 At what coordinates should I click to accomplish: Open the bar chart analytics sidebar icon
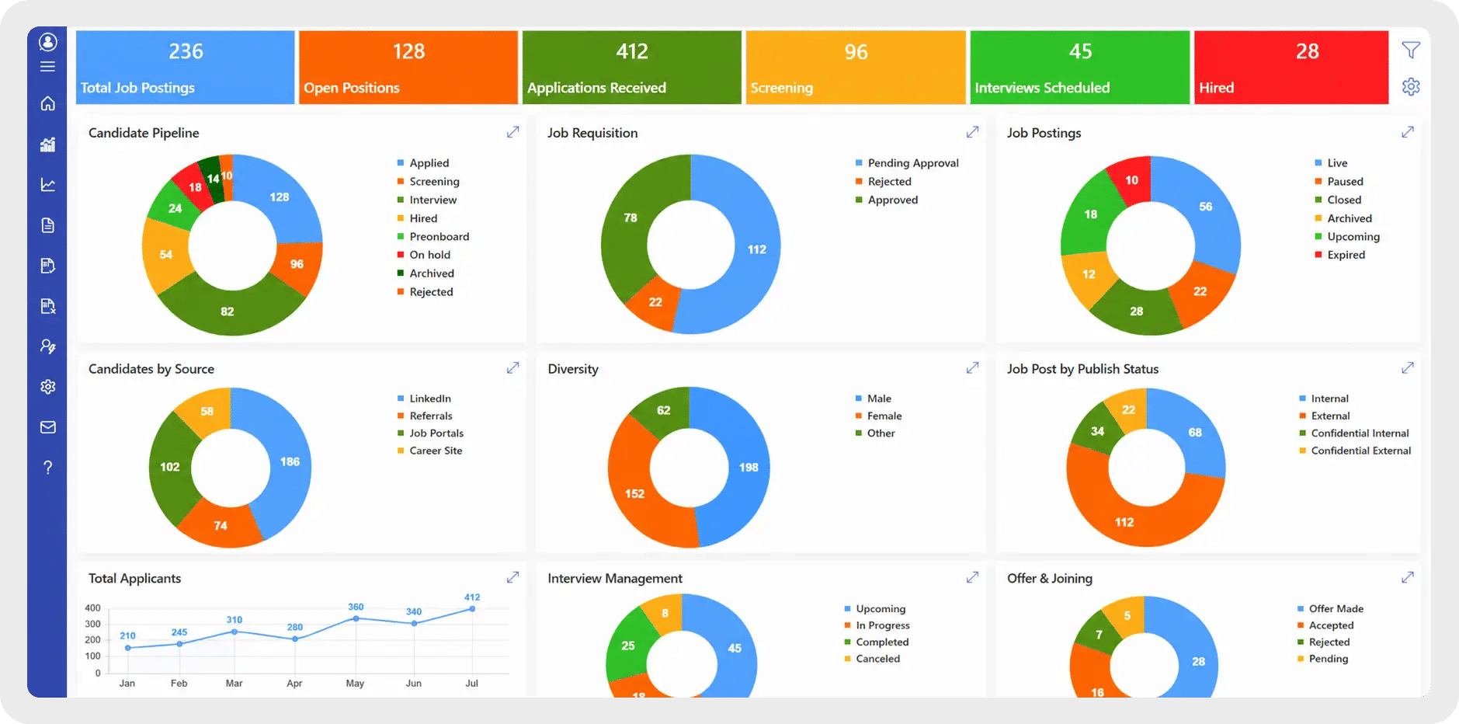coord(48,144)
